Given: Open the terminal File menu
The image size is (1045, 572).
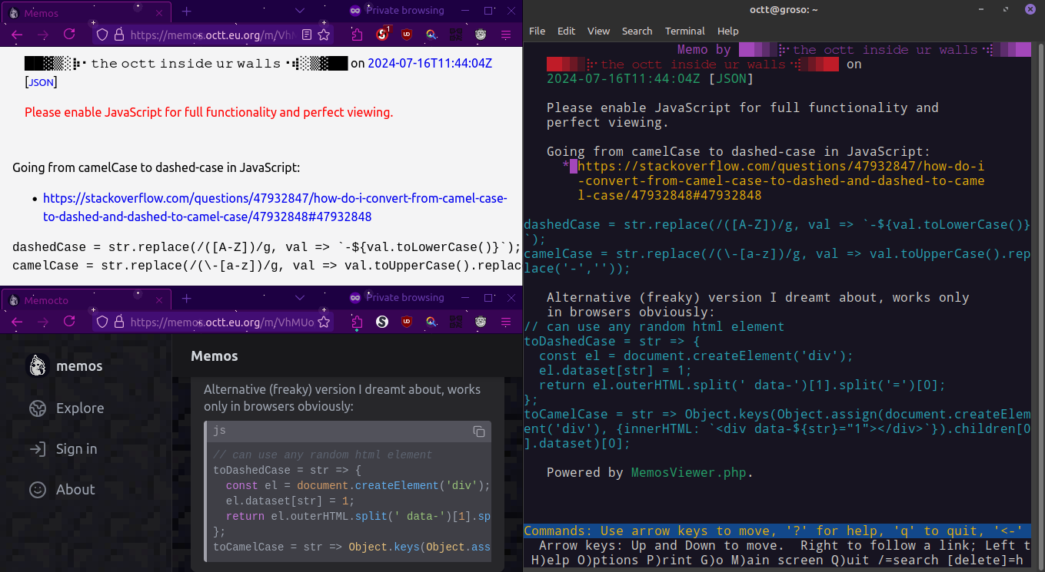Looking at the screenshot, I should 537,31.
